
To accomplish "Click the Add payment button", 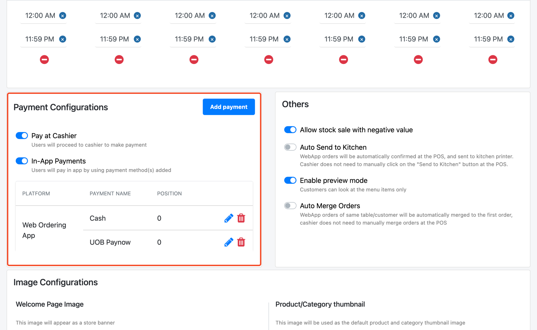I will 228,107.
